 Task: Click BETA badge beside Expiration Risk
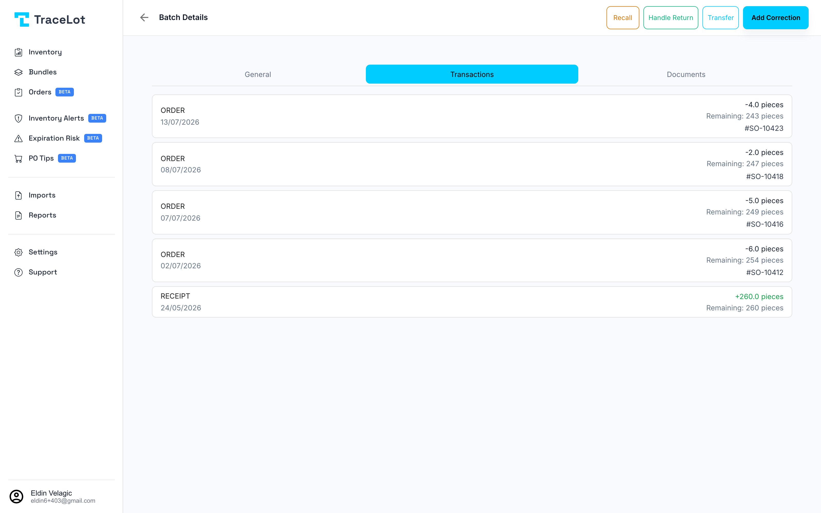click(93, 139)
